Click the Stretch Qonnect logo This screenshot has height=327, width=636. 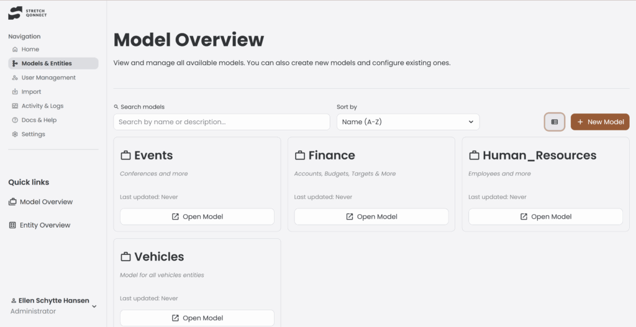(27, 12)
